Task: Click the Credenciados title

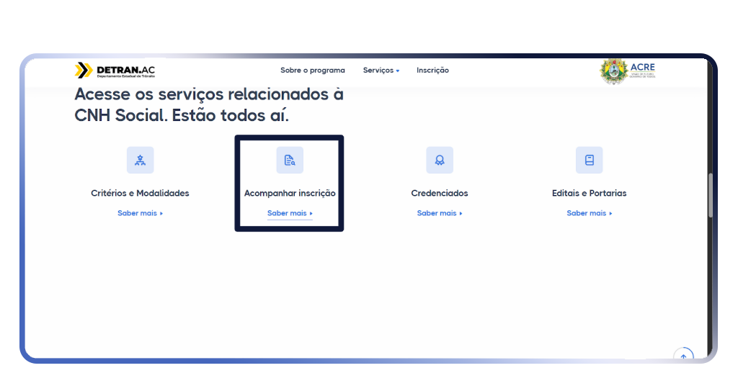Action: [x=440, y=193]
